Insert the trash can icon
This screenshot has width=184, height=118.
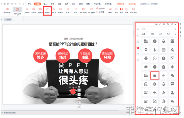[164, 67]
